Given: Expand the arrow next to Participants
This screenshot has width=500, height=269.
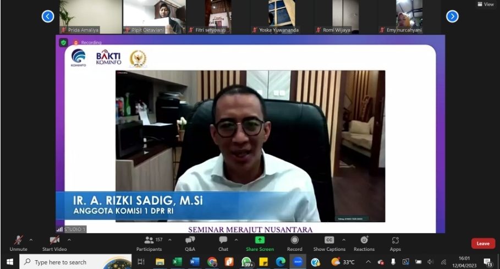Looking at the screenshot, I should [x=169, y=240].
